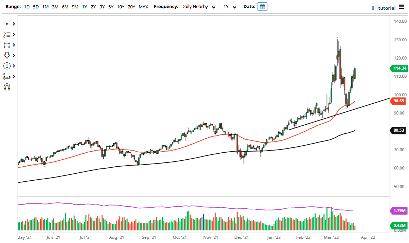This screenshot has height=243, width=409.
Task: Switch the chart range to MAX
Action: coord(143,6)
